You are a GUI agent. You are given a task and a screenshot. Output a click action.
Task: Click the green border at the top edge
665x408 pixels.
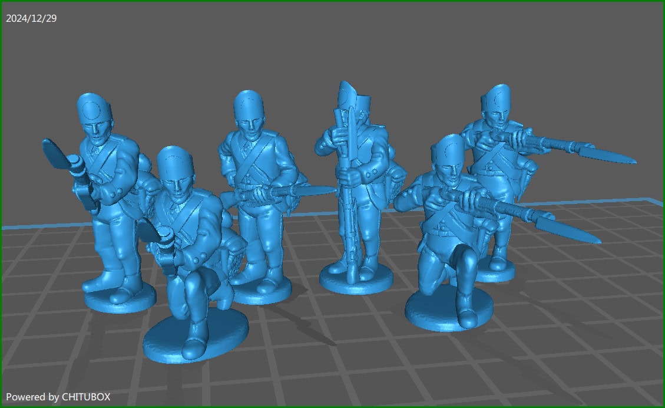330,2
